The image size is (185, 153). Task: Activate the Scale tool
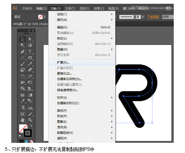click(30, 76)
